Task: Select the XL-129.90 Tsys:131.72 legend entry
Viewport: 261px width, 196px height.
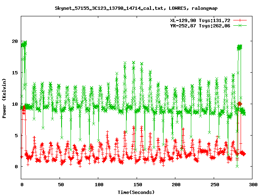Action: tap(200, 20)
